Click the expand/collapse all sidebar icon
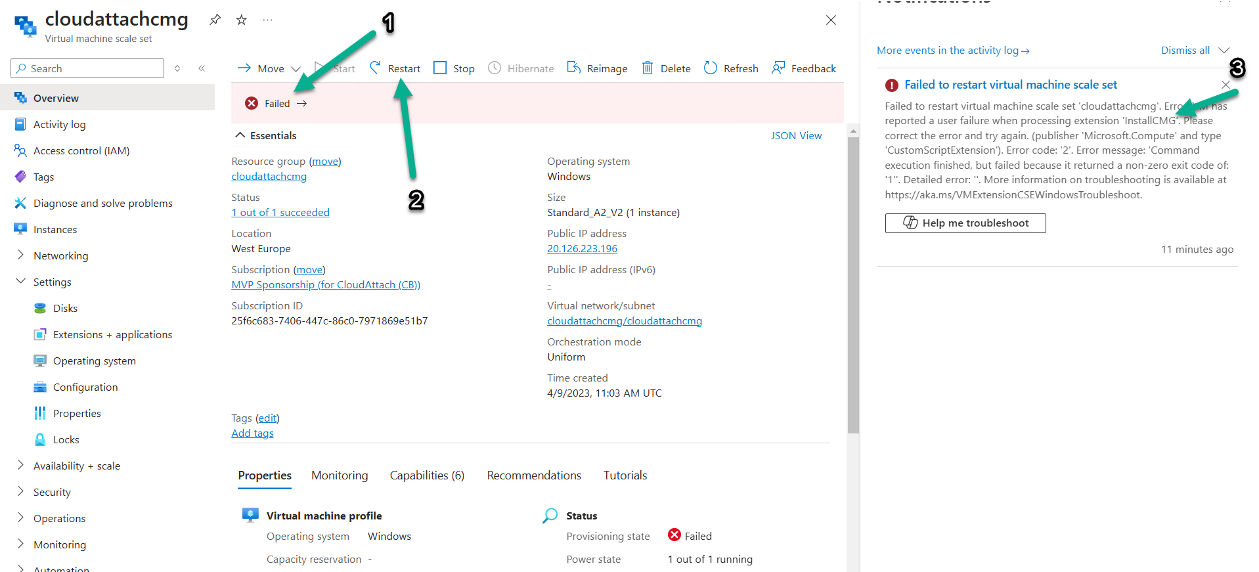The width and height of the screenshot is (1259, 572). [x=177, y=68]
